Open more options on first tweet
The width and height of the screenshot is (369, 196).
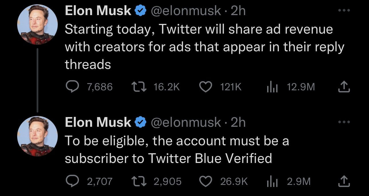344,10
